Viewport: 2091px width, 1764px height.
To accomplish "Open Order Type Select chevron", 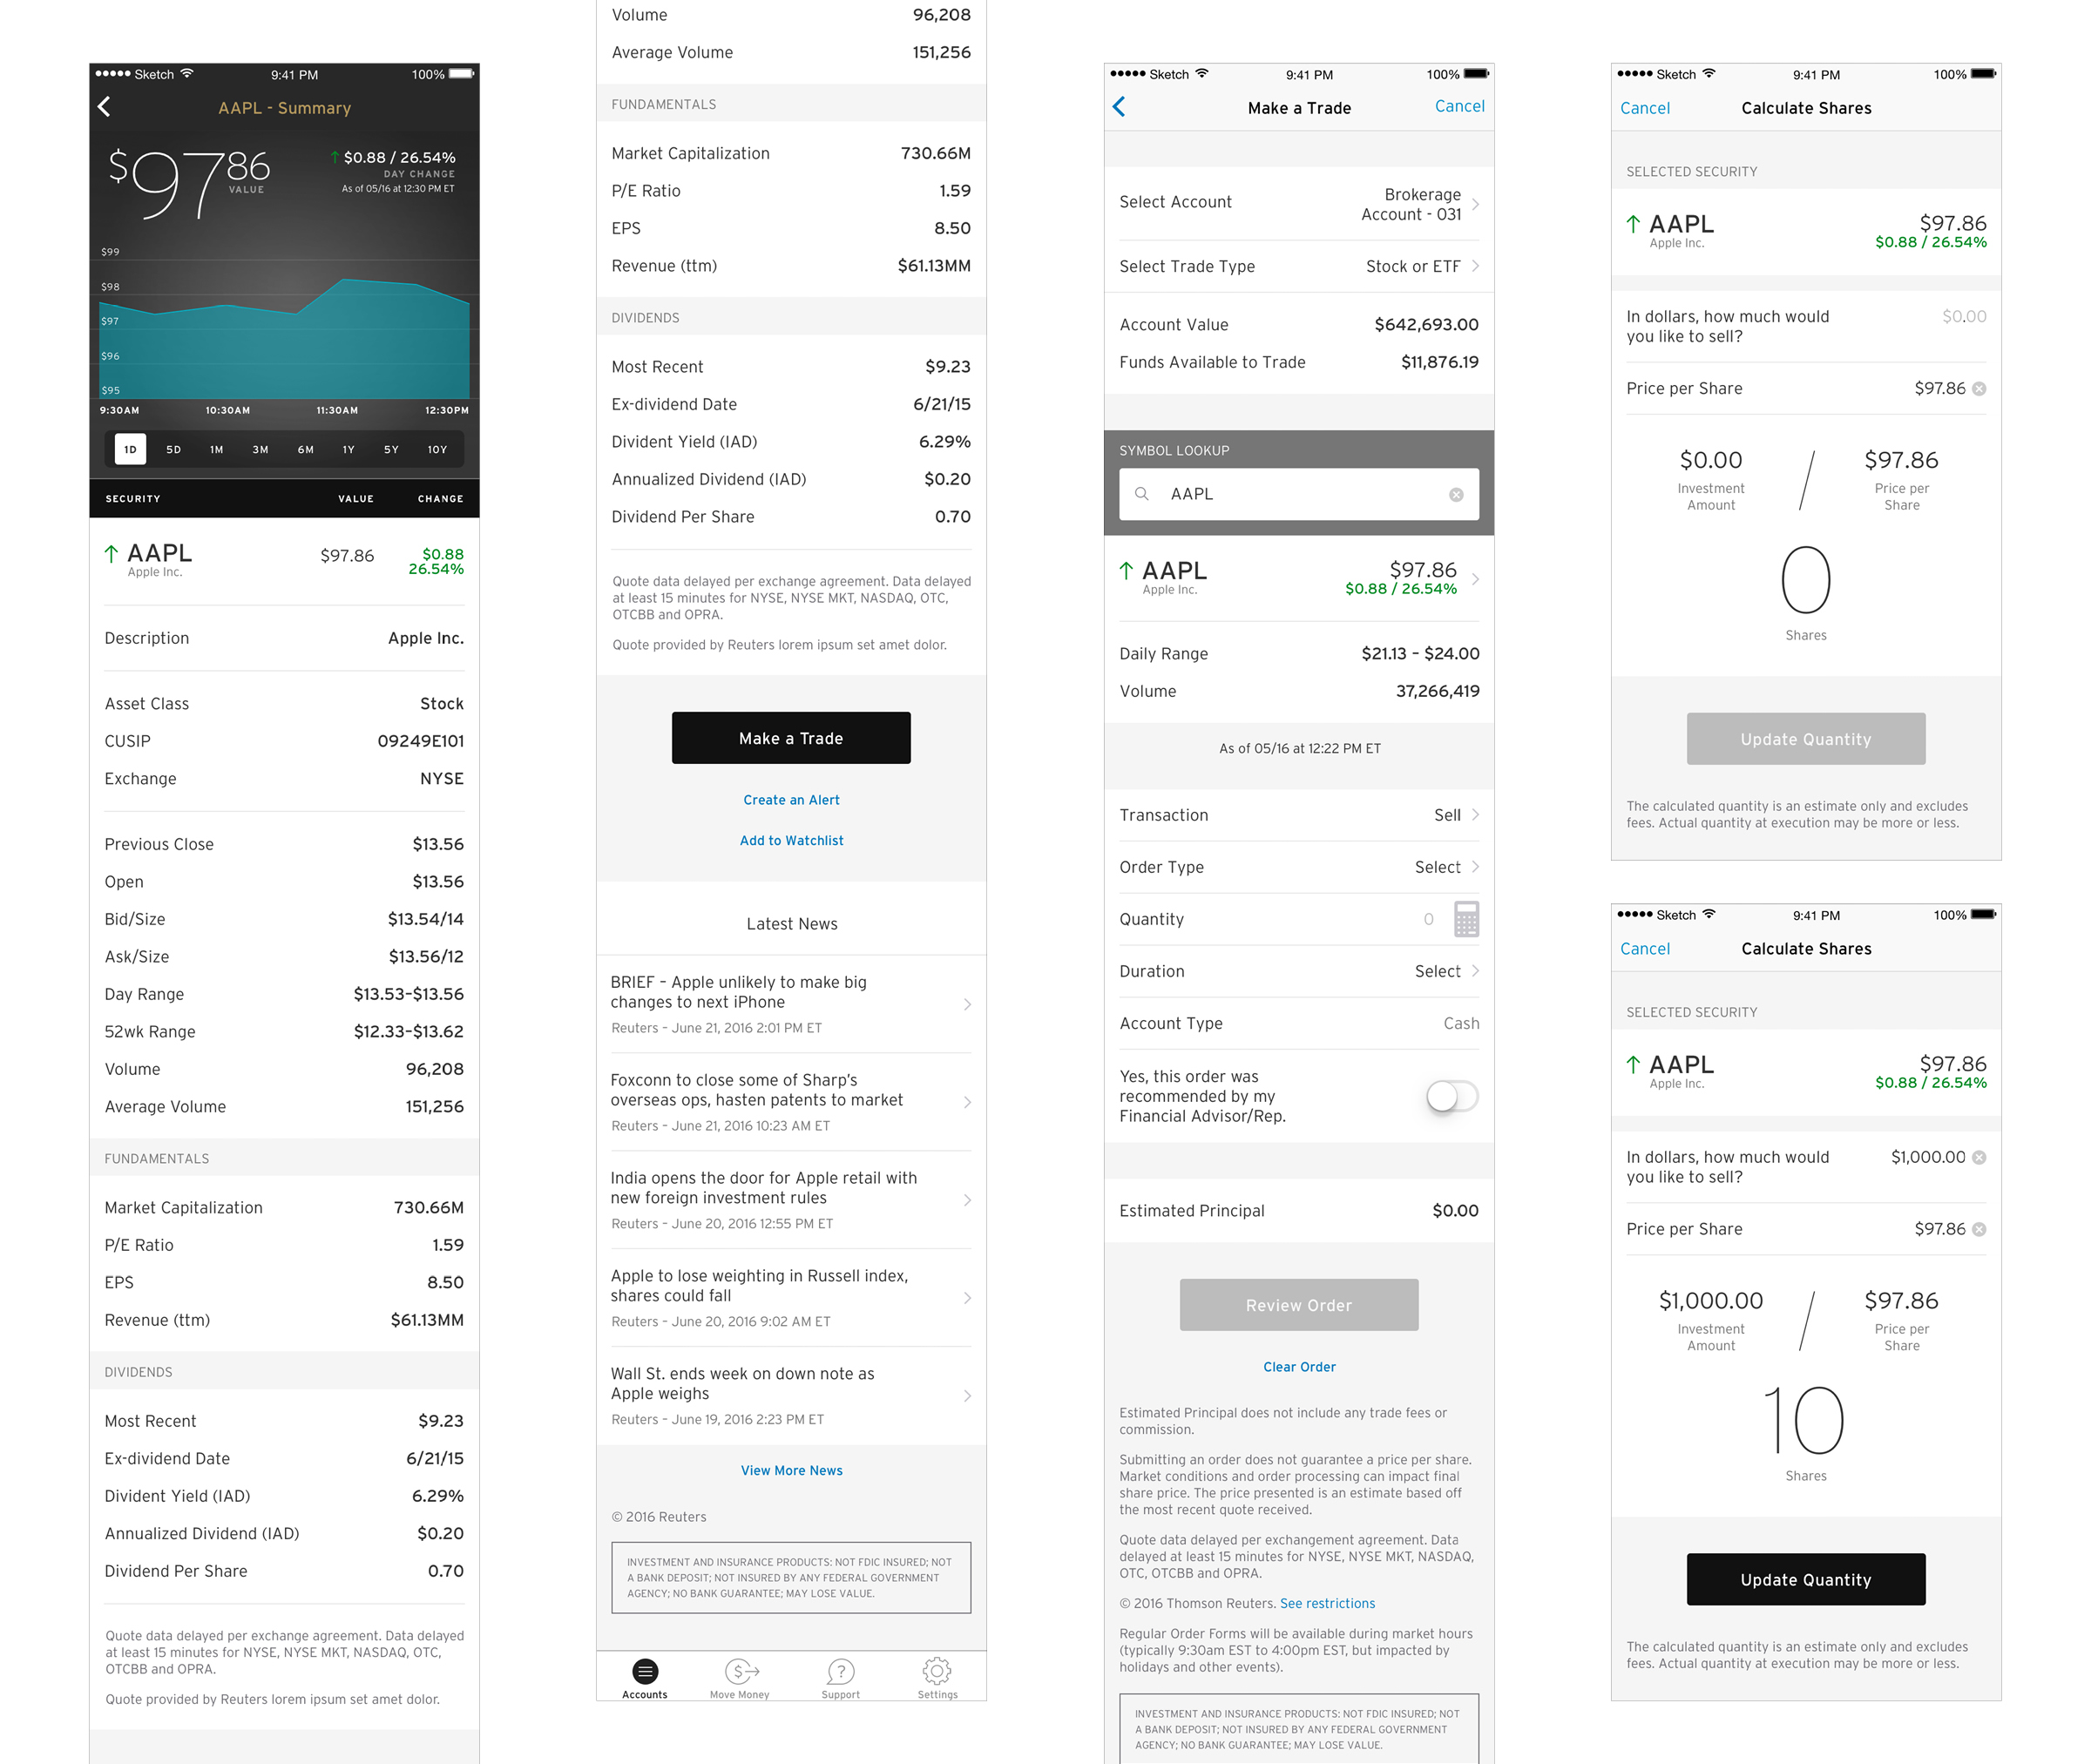I will pos(1475,867).
